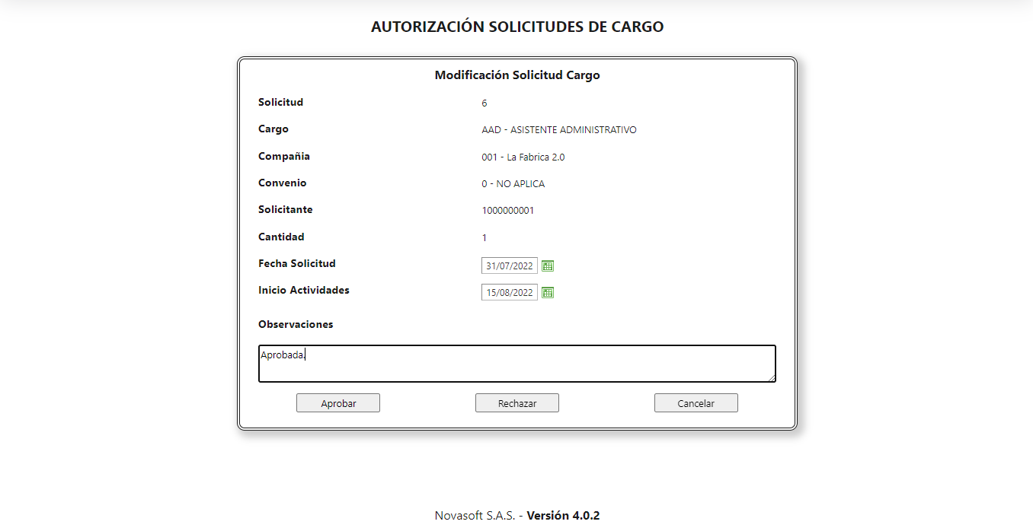1033x531 pixels.
Task: Click the AAD - ASISTENTE ADMINISTRATIVO cargo value
Action: click(x=559, y=129)
